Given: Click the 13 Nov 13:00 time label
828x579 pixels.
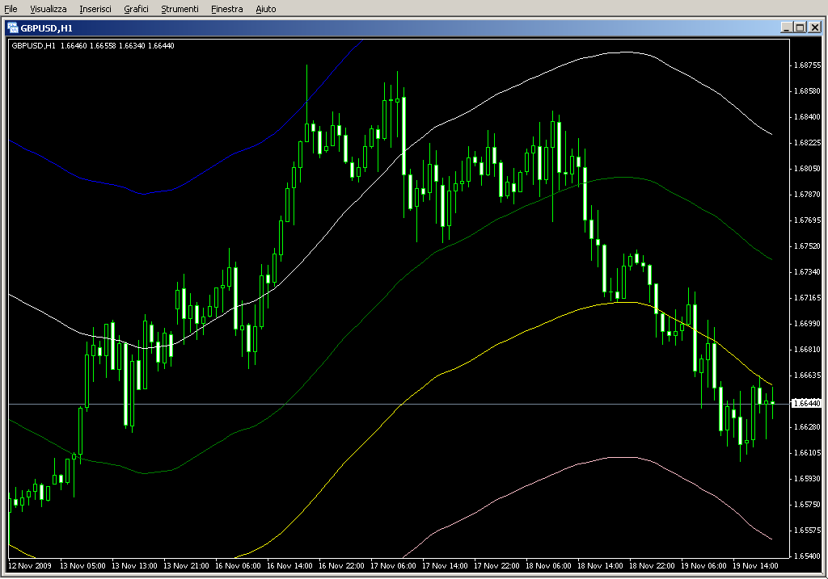Looking at the screenshot, I should (x=134, y=566).
